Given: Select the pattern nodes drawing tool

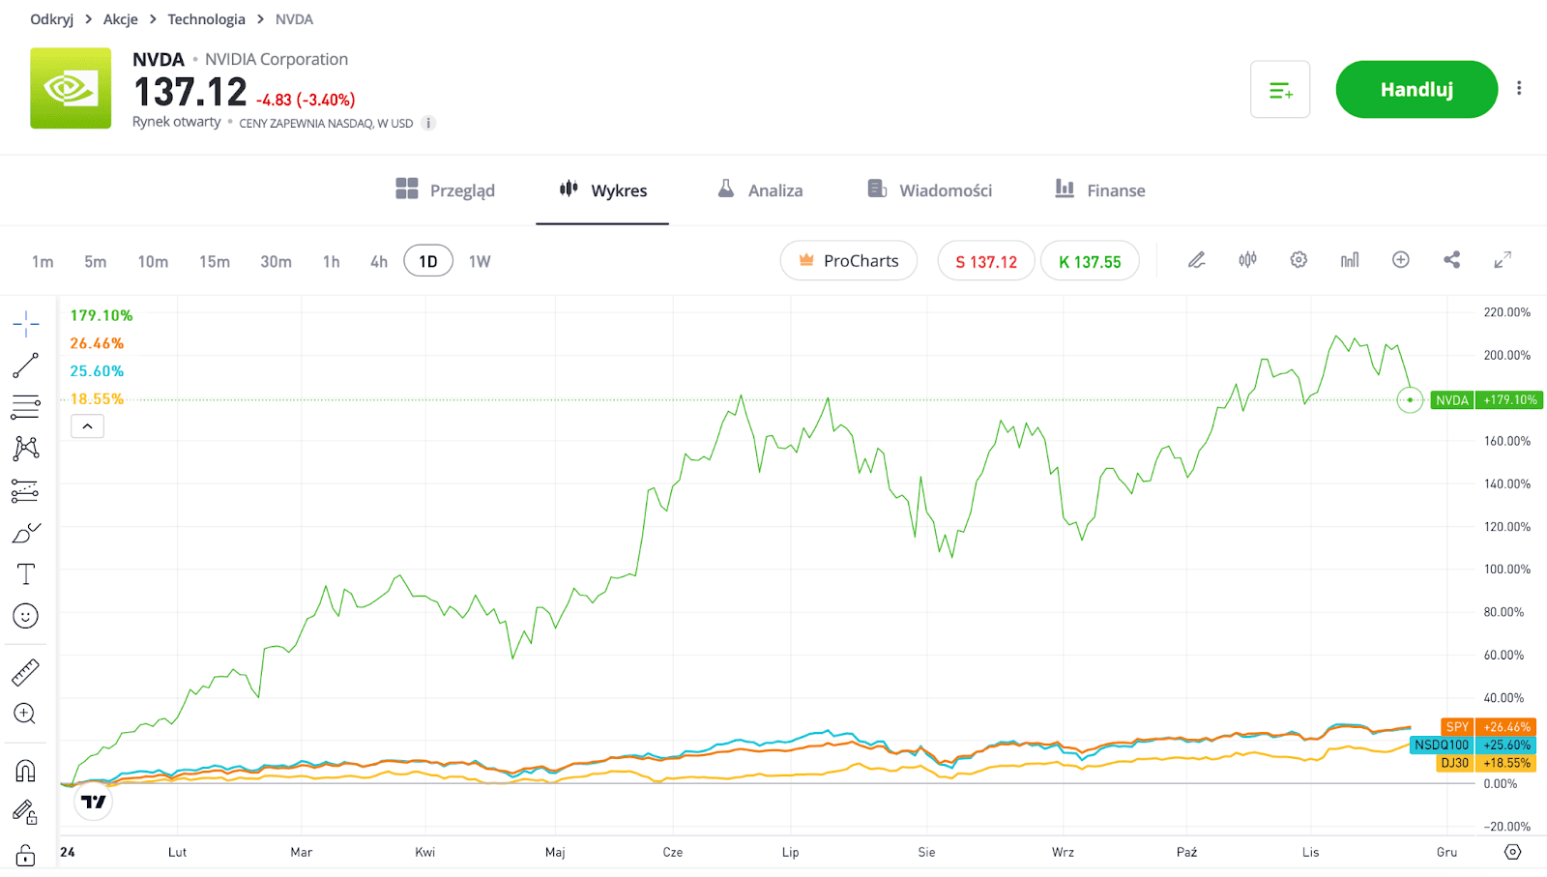Looking at the screenshot, I should tap(26, 448).
